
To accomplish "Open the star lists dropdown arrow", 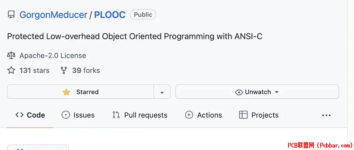I will click(162, 92).
